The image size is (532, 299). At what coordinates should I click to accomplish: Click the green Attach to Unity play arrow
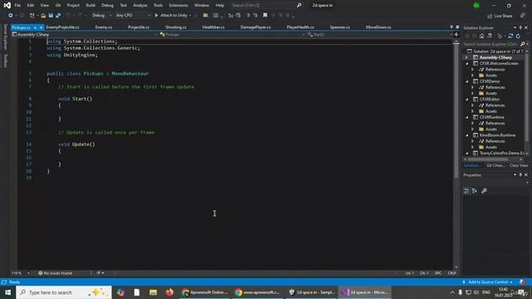156,15
